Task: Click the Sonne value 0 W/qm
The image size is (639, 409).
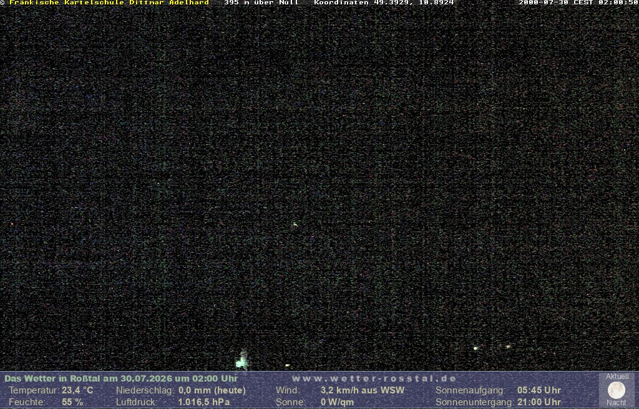Action: pos(337,403)
